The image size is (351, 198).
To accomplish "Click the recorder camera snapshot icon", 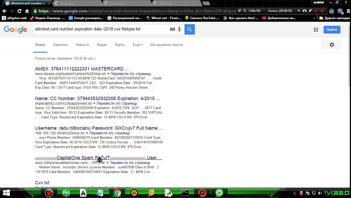I will [305, 11].
